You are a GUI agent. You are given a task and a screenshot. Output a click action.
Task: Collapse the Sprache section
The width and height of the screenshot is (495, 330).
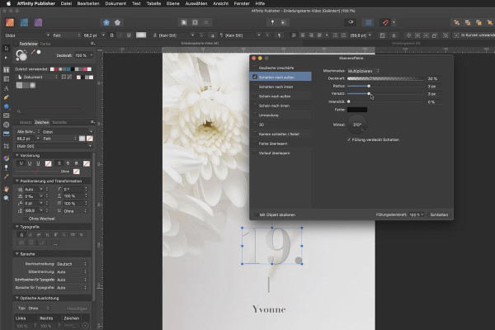tap(17, 254)
